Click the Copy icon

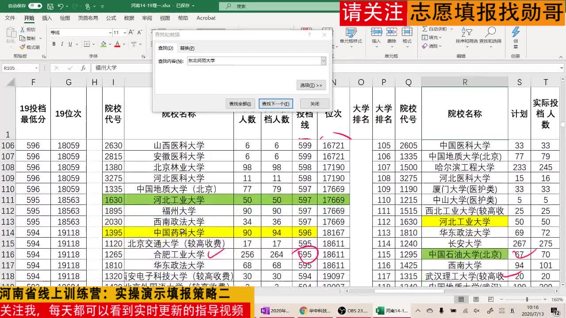pyautogui.click(x=23, y=38)
